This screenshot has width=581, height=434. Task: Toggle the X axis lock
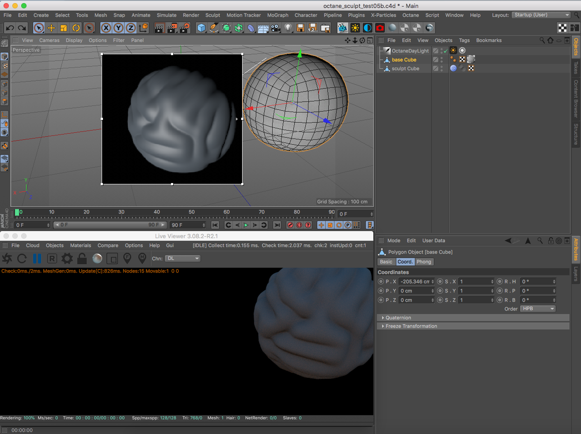tap(106, 28)
